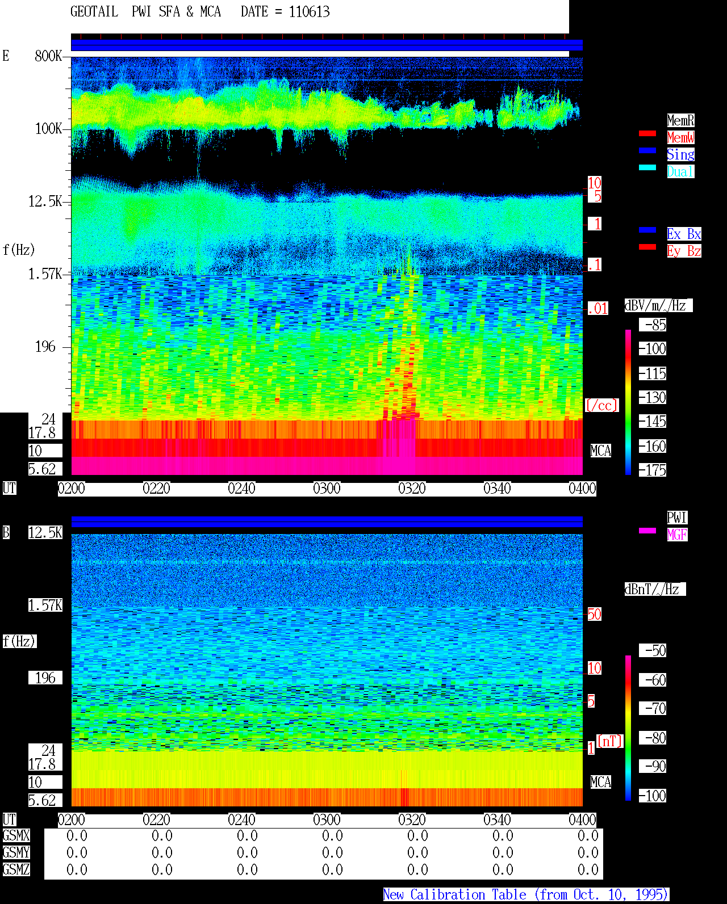Click the blue status bar above magnetic spectrogram
Image resolution: width=727 pixels, height=904 pixels.
coord(327,522)
